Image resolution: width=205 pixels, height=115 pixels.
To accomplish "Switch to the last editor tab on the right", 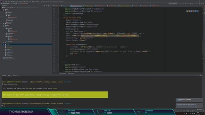I will tap(154, 6).
